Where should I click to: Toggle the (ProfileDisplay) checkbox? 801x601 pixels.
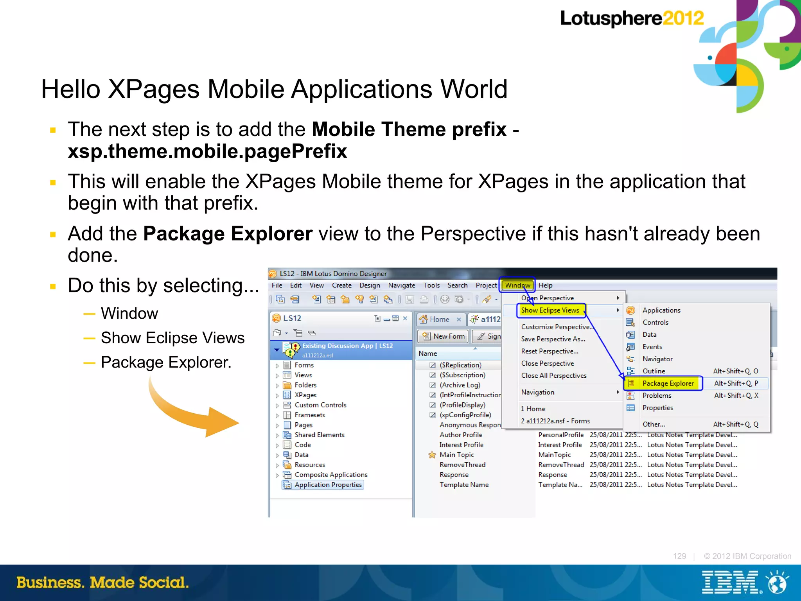pyautogui.click(x=433, y=405)
